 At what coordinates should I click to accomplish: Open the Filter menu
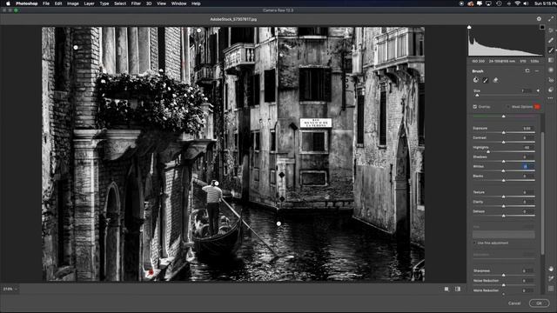click(x=136, y=3)
